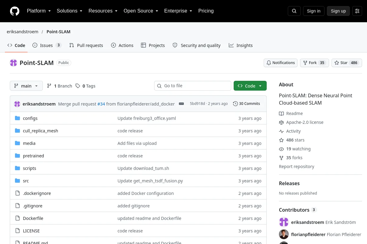Open the appearance settings sliders icon

click(357, 11)
